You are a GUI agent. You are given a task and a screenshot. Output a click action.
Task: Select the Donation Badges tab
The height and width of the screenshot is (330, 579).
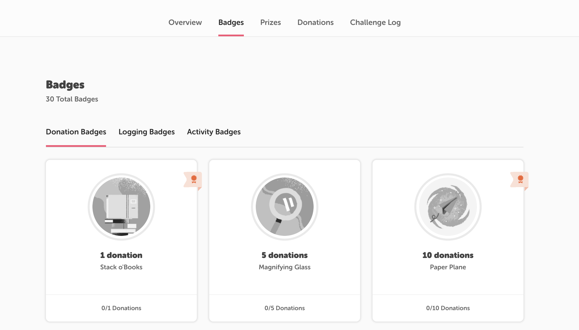[x=76, y=132]
